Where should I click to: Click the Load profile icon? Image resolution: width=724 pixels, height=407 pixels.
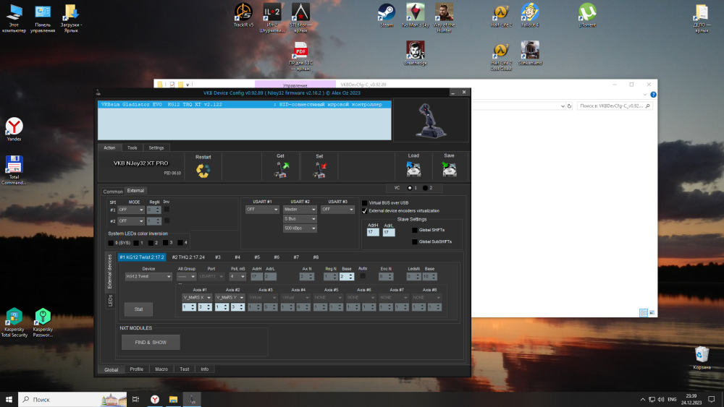coord(413,168)
